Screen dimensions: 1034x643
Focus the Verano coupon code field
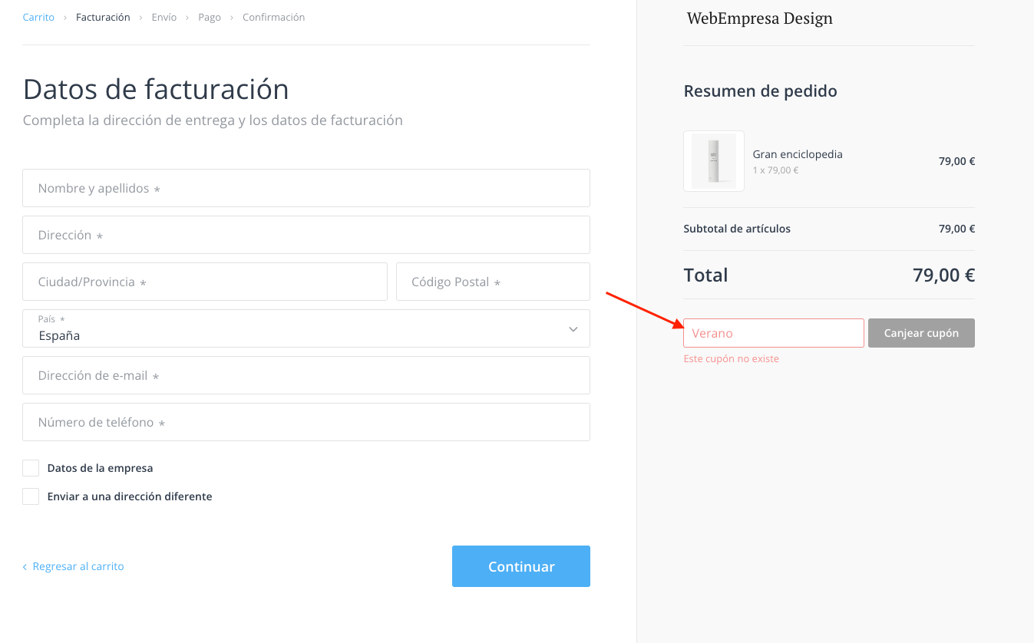(774, 333)
